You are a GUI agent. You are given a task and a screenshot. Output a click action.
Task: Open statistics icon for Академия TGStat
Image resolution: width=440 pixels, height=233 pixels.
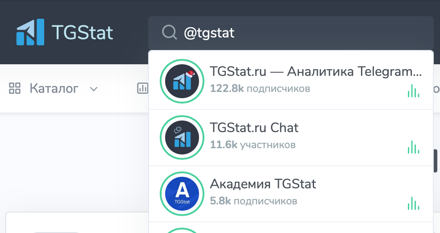pos(413,203)
